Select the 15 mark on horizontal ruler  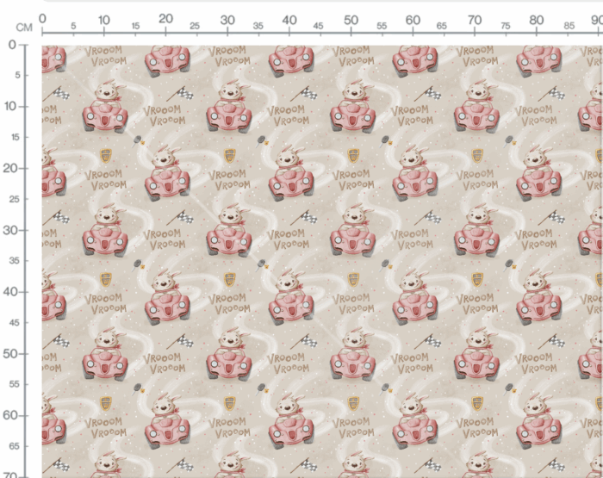[x=135, y=26]
